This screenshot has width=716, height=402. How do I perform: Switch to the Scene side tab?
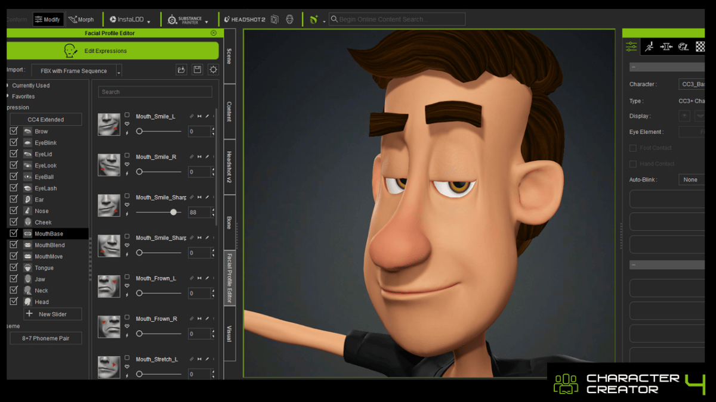click(229, 57)
